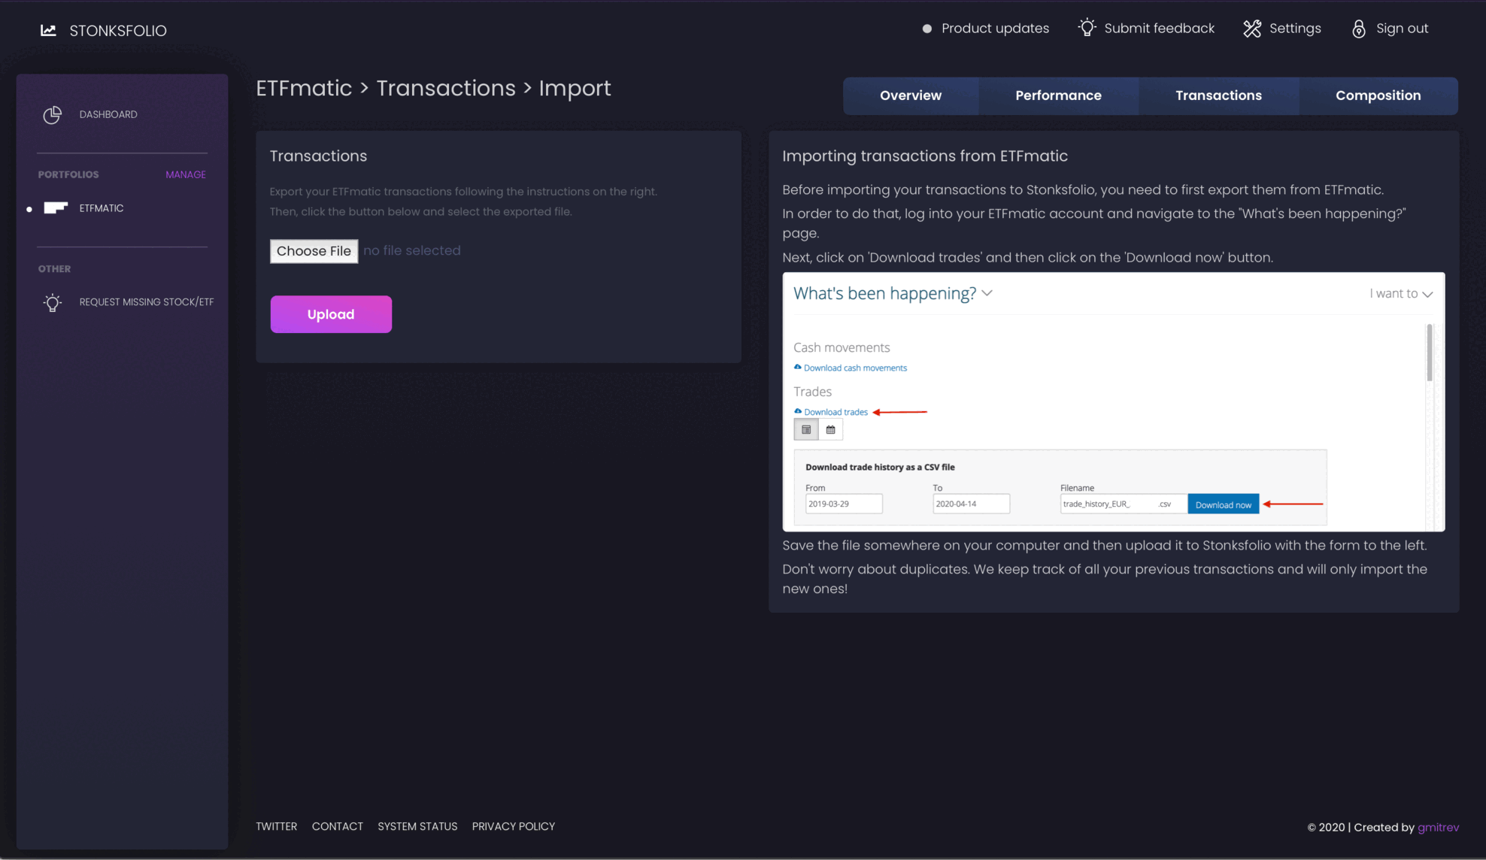Viewport: 1486px width, 860px height.
Task: Click the "Trades" heading in the screenshot
Action: pos(812,392)
